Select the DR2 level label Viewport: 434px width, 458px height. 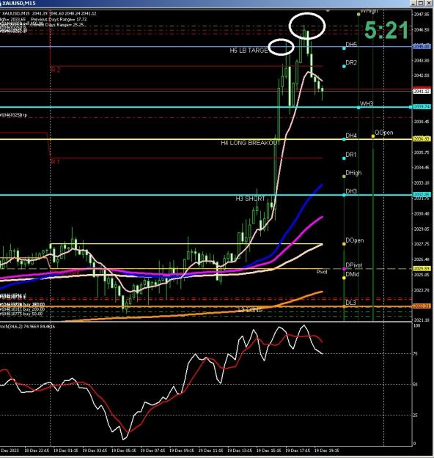[351, 63]
